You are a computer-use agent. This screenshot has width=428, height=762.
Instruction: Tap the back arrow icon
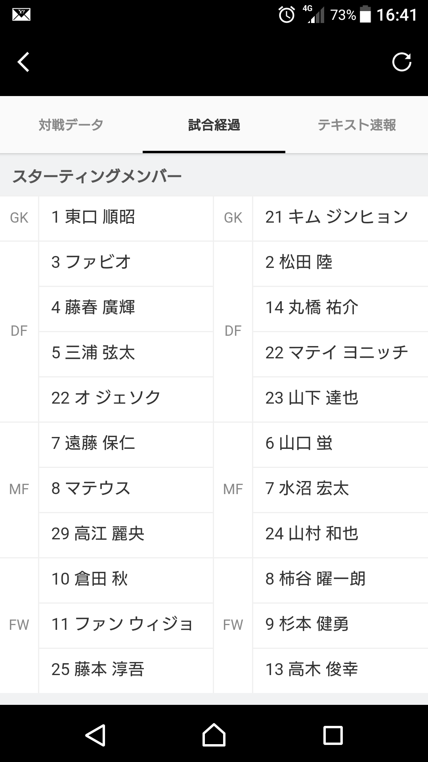(x=23, y=62)
